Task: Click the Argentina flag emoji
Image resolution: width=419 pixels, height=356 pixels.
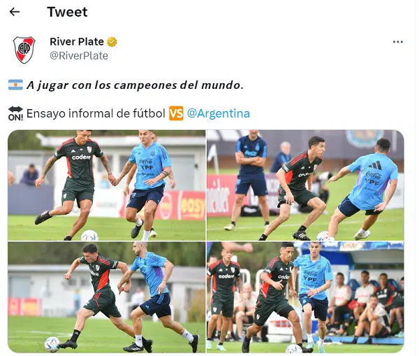Action: click(15, 85)
